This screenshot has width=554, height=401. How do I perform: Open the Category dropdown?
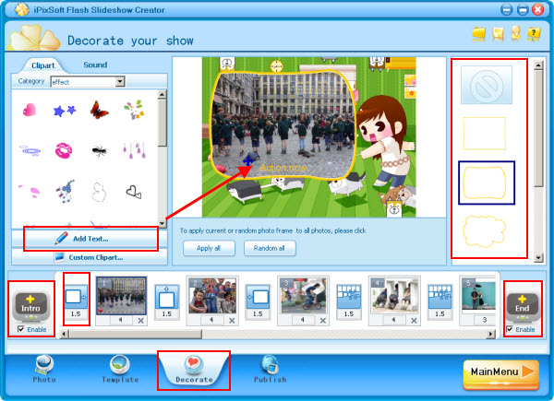pos(120,81)
